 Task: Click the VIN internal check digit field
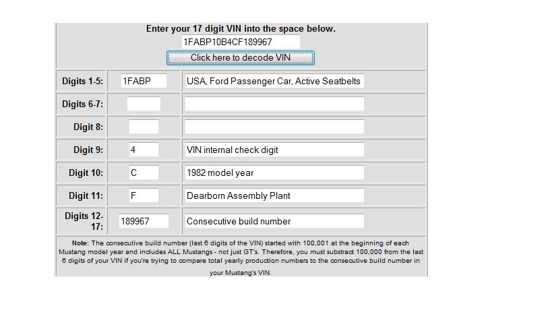click(x=274, y=150)
